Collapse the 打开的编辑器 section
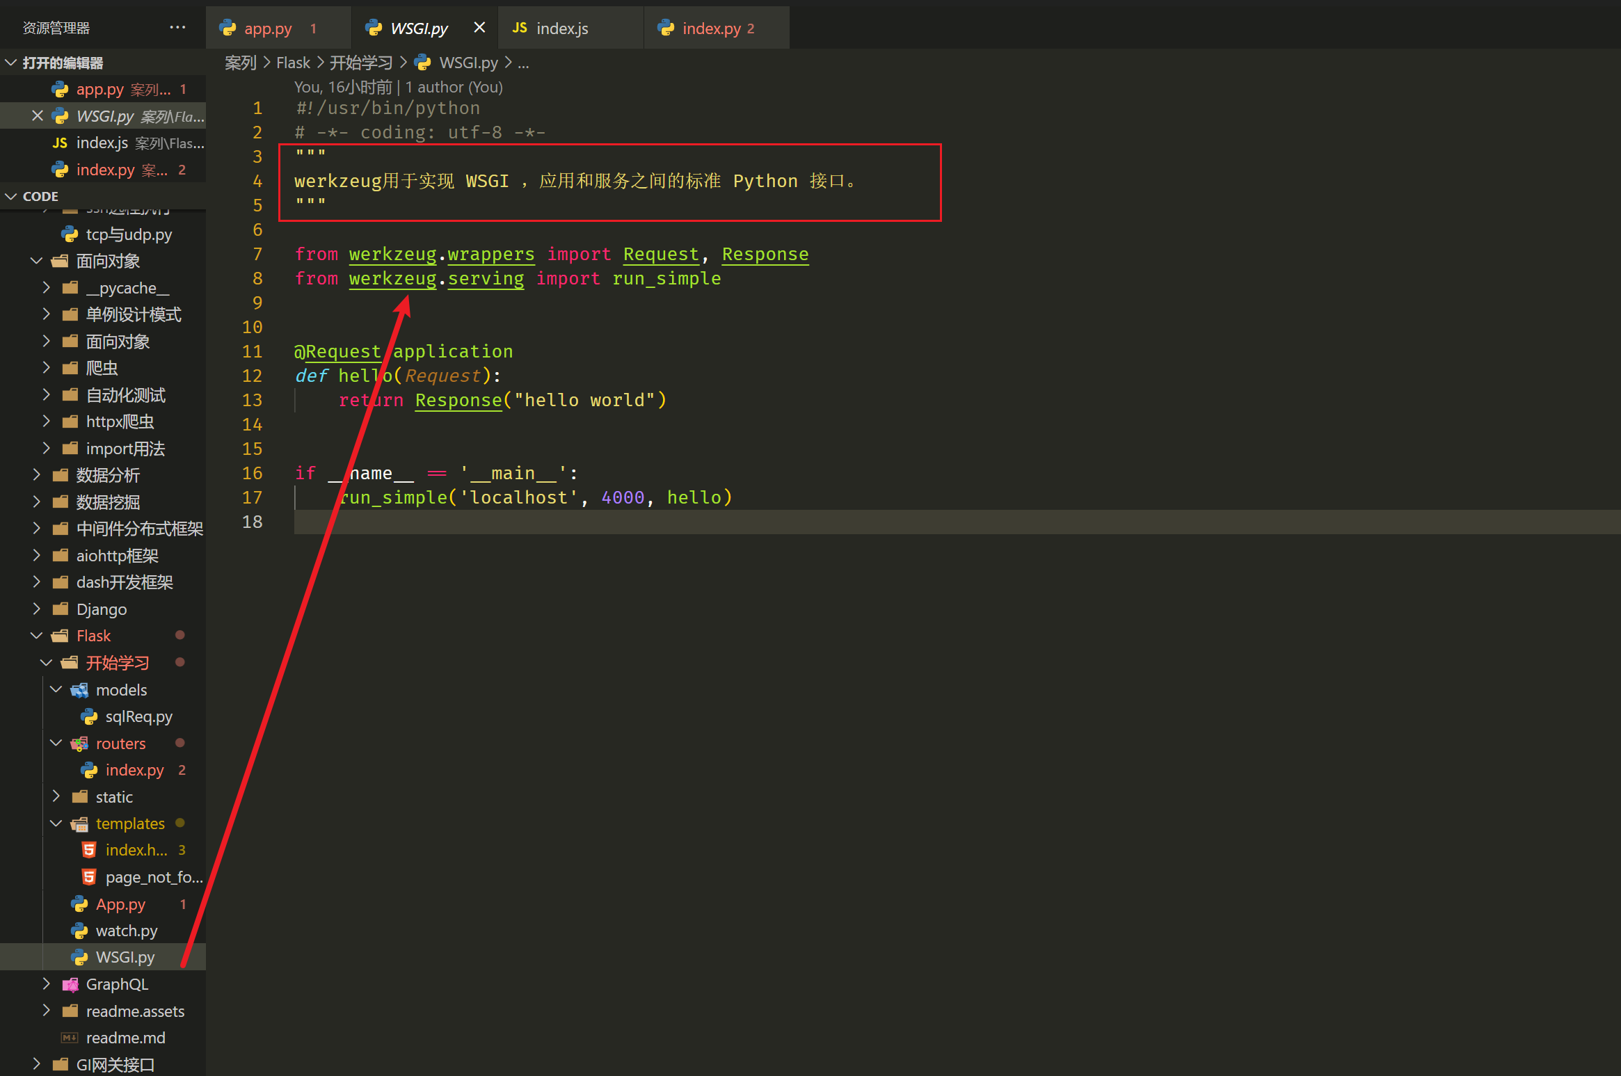The height and width of the screenshot is (1076, 1621). [11, 63]
